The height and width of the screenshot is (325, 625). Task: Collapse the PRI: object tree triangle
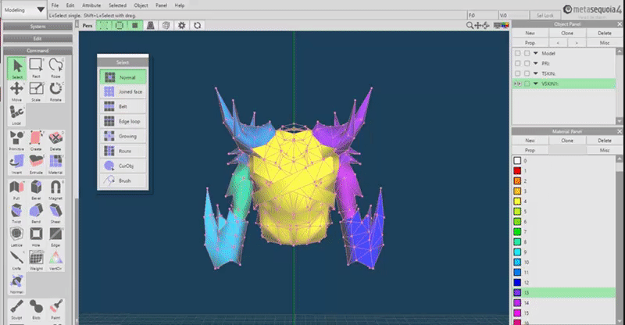click(x=536, y=63)
